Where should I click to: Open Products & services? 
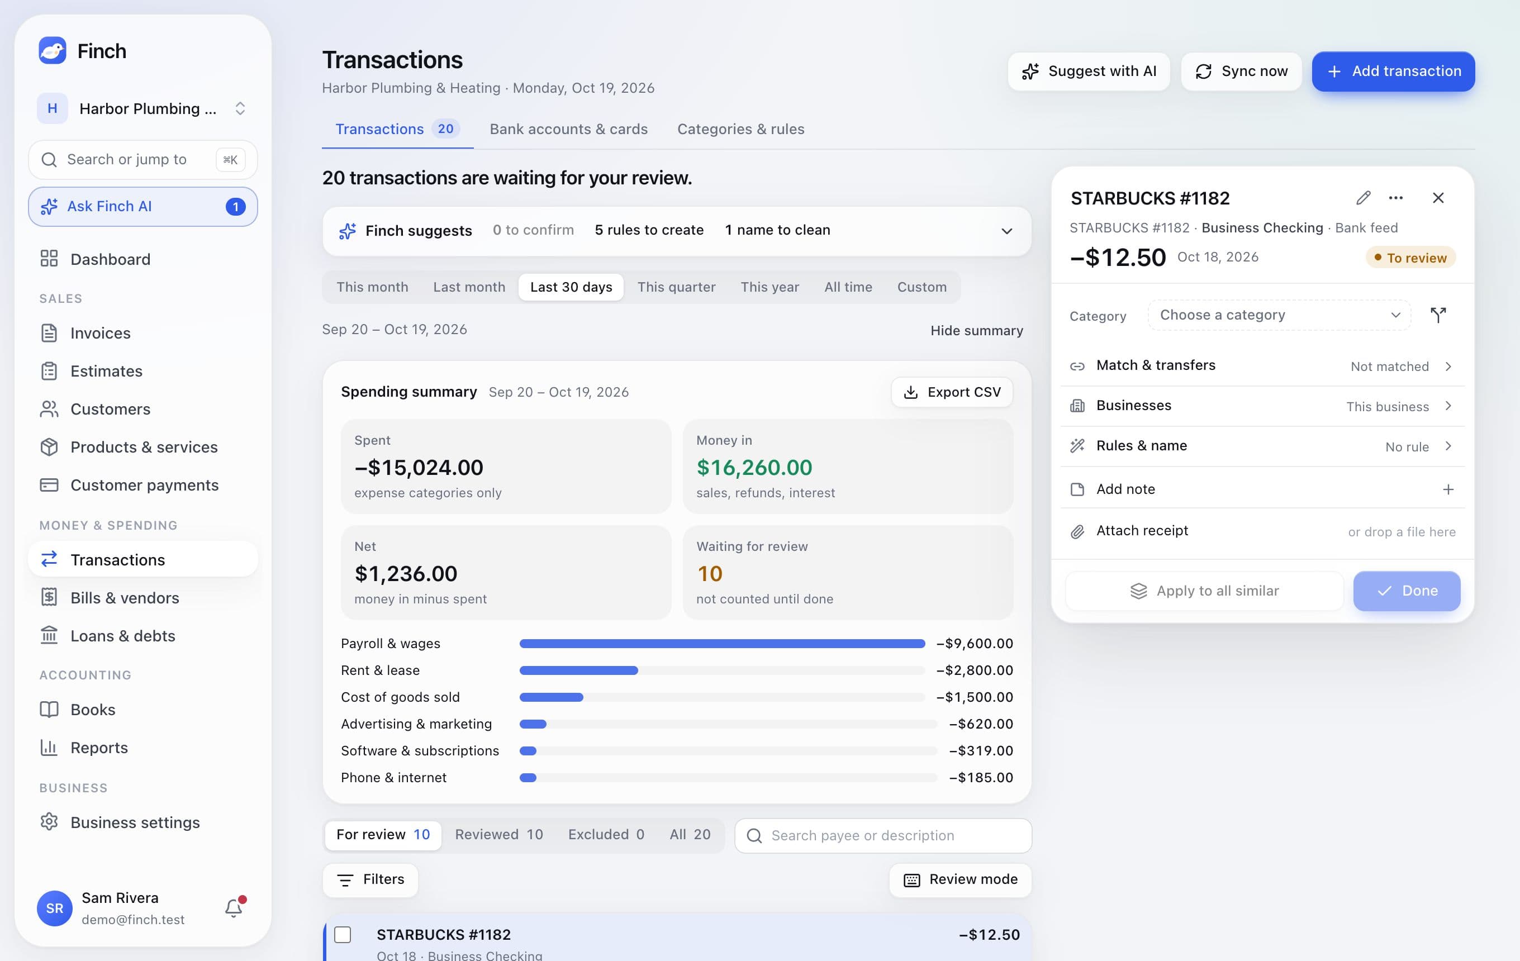(142, 447)
